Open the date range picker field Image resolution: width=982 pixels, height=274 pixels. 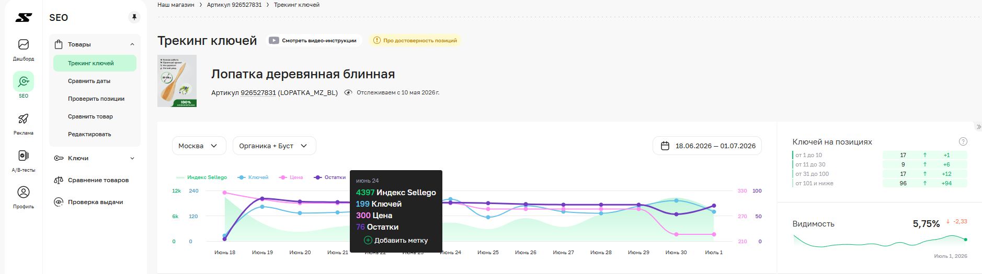(x=707, y=146)
